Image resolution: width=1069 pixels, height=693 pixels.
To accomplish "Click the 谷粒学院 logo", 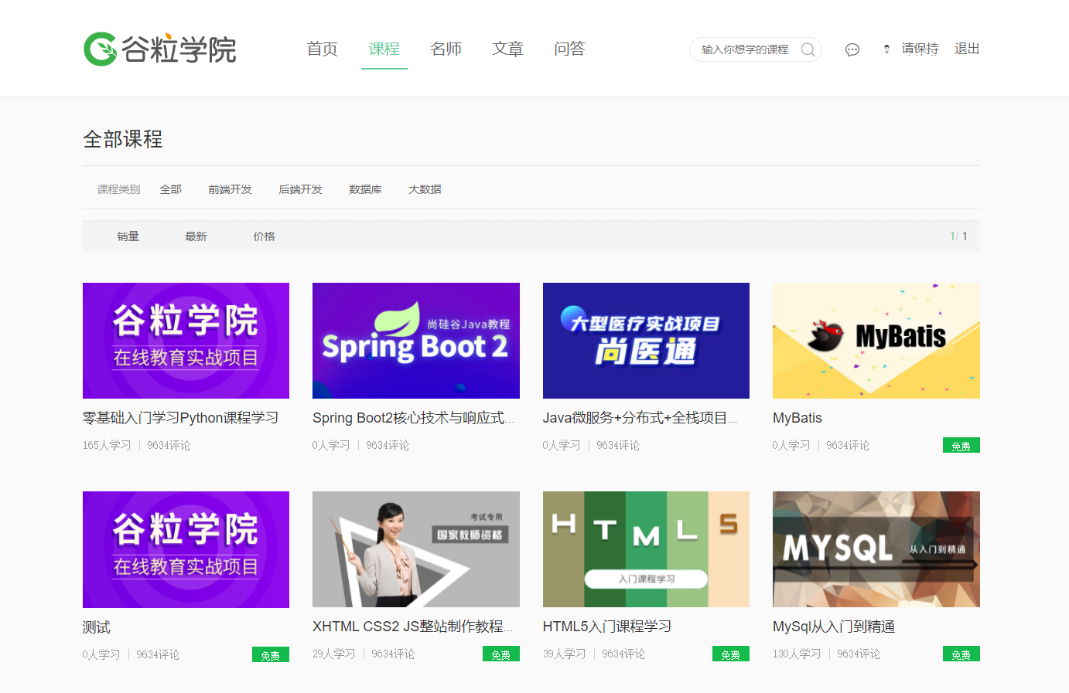I will point(160,49).
